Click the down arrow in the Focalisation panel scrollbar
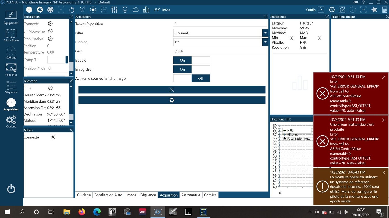389x218 pixels. tap(71, 74)
